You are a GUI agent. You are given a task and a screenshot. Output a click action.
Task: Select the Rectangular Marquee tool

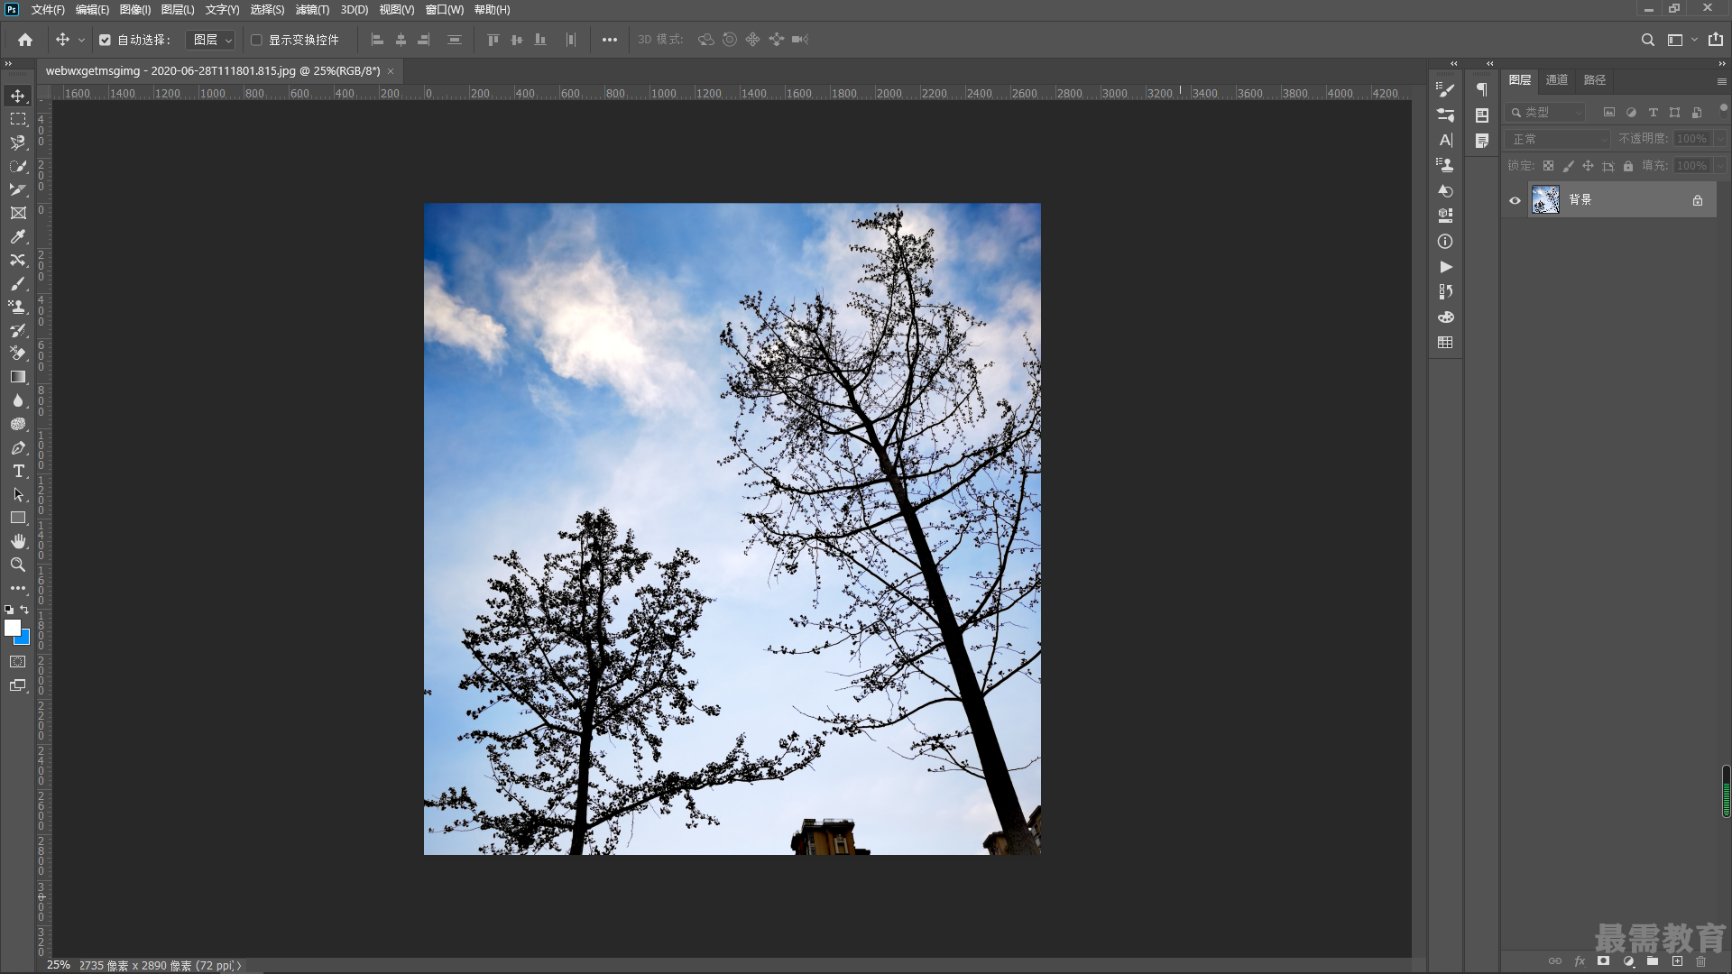click(x=18, y=119)
